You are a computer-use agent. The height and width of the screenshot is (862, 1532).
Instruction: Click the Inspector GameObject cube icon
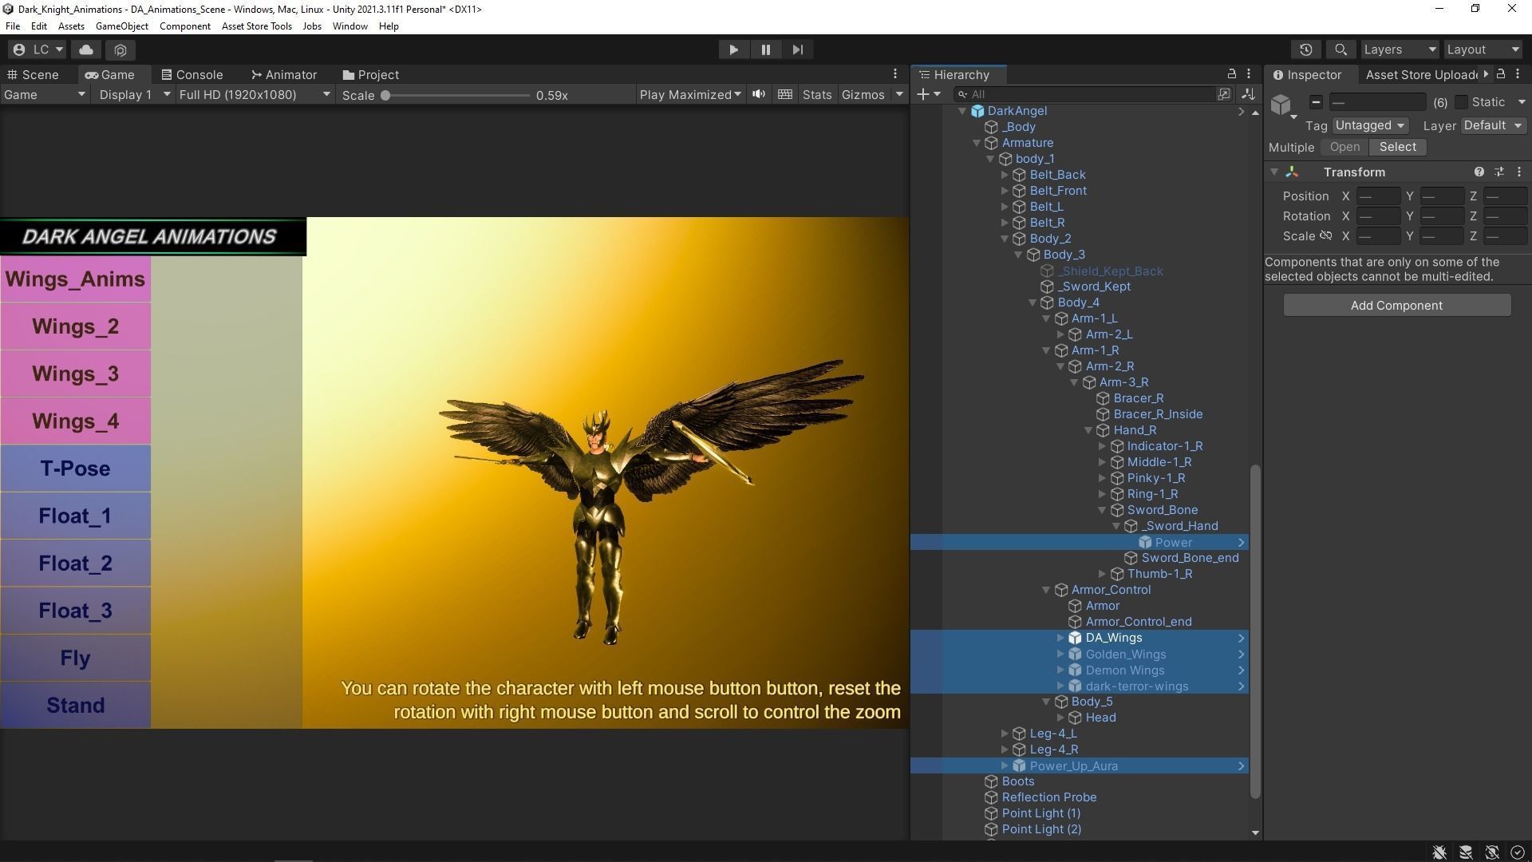tap(1281, 105)
